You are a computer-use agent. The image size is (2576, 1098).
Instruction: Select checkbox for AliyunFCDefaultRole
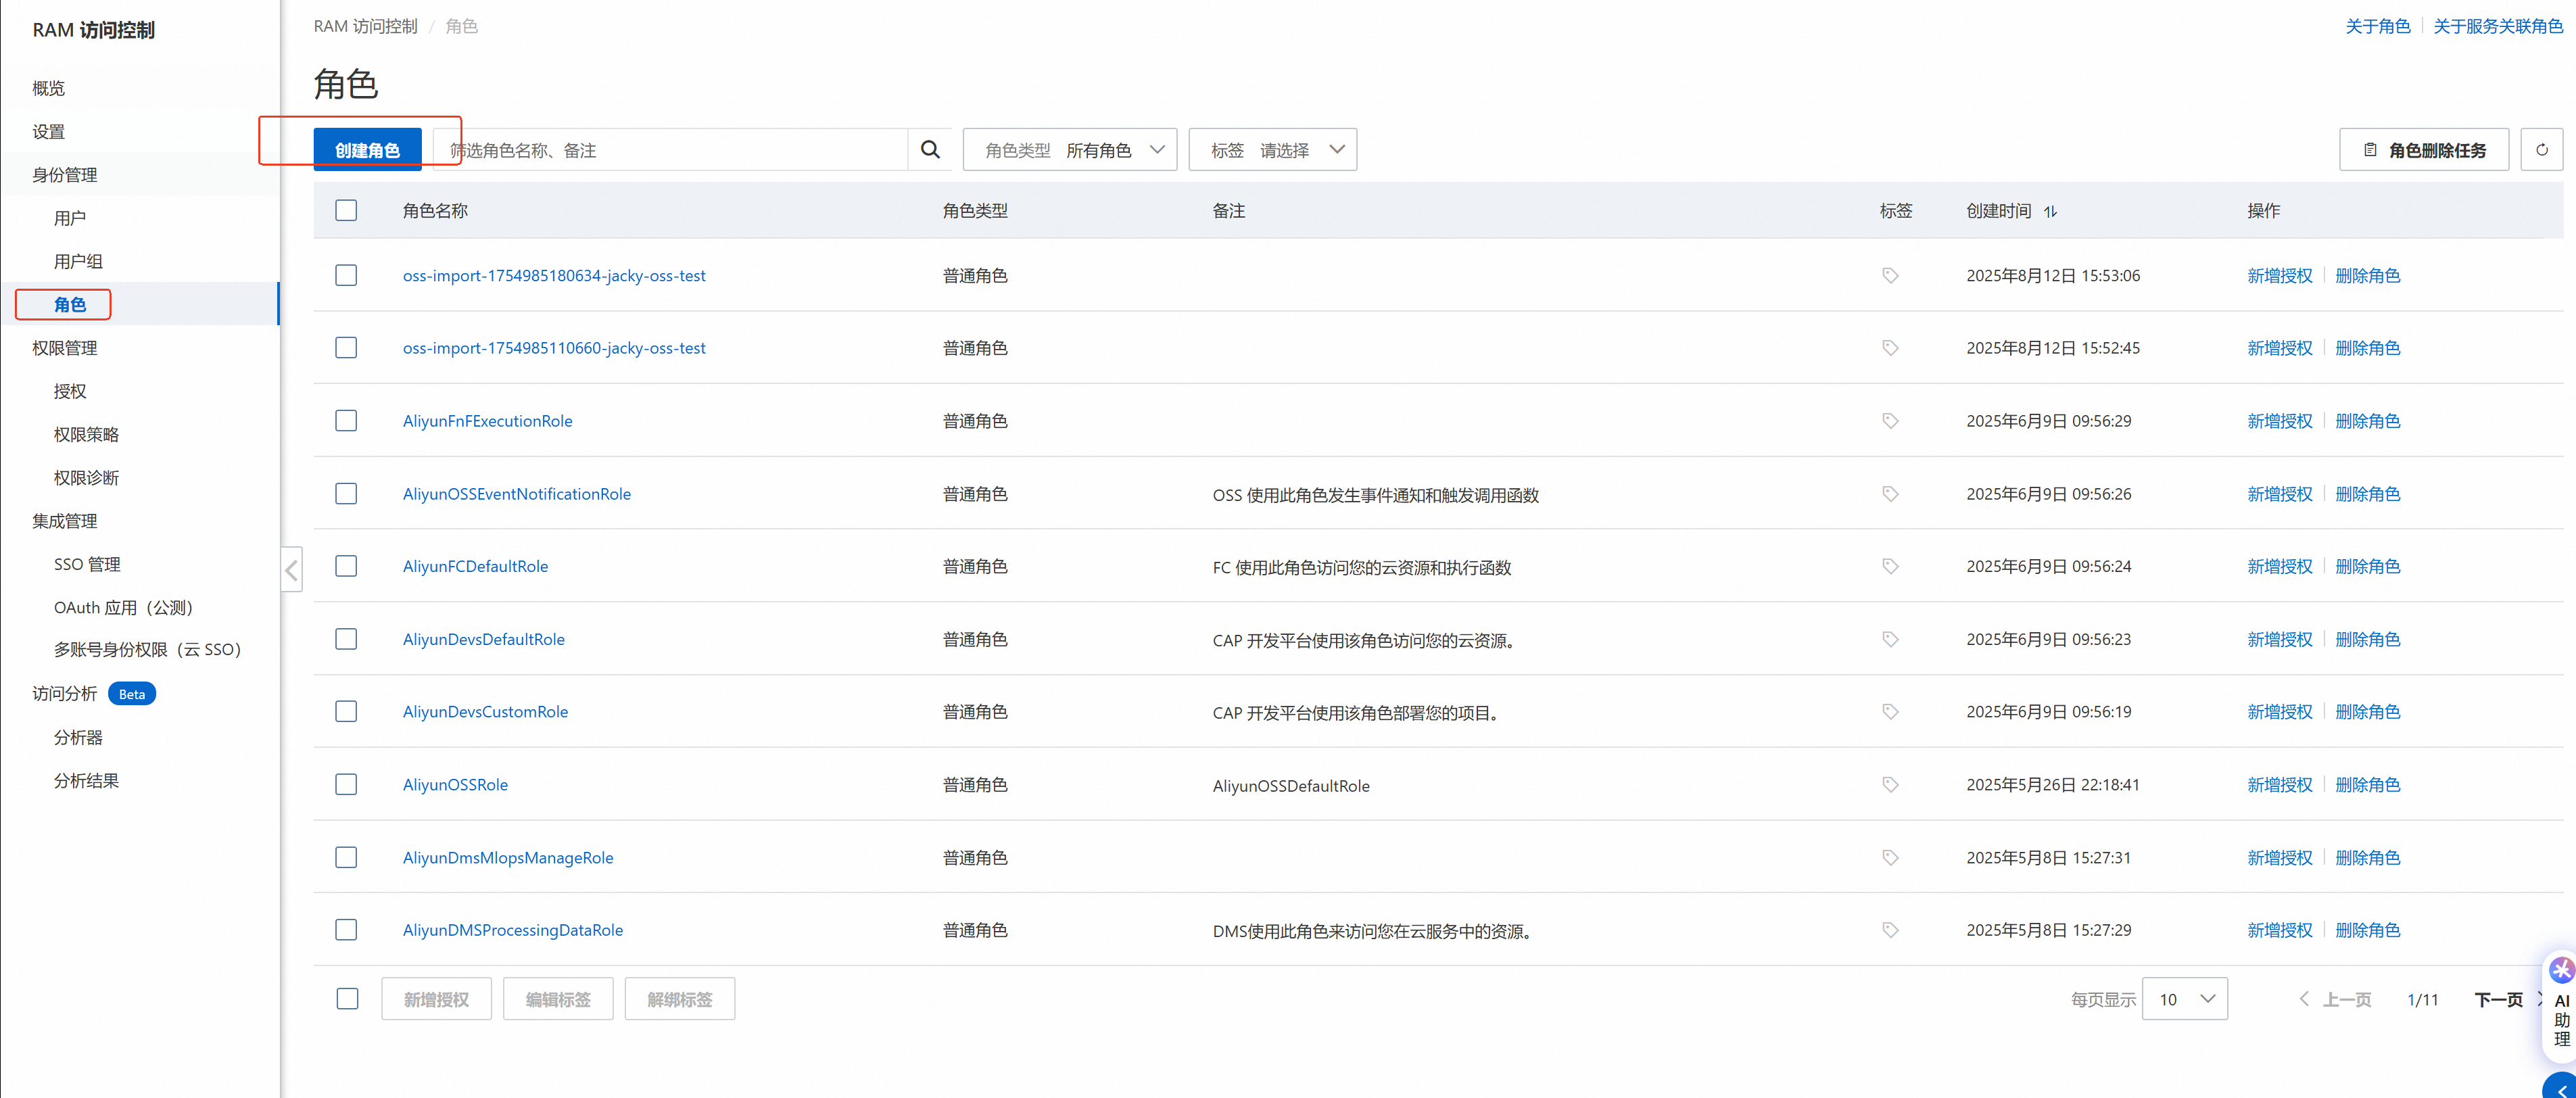click(346, 566)
